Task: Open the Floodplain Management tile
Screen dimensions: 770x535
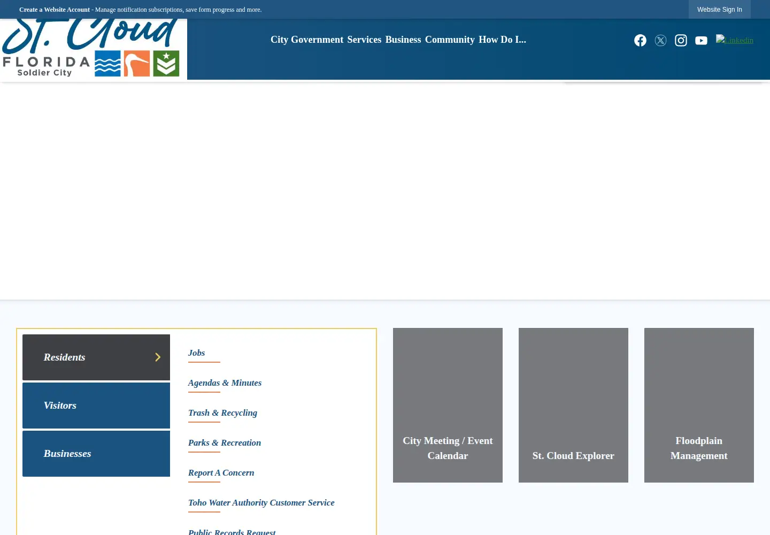Action: point(699,405)
